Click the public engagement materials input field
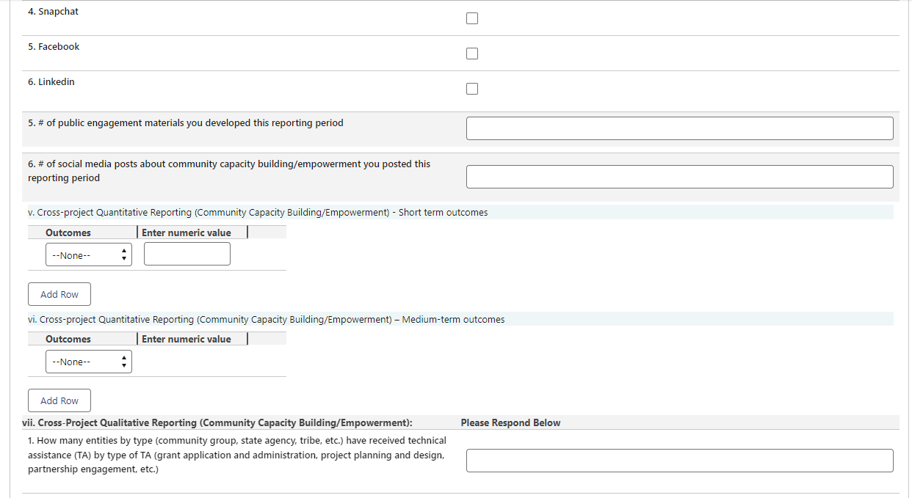The width and height of the screenshot is (912, 498). coord(679,128)
